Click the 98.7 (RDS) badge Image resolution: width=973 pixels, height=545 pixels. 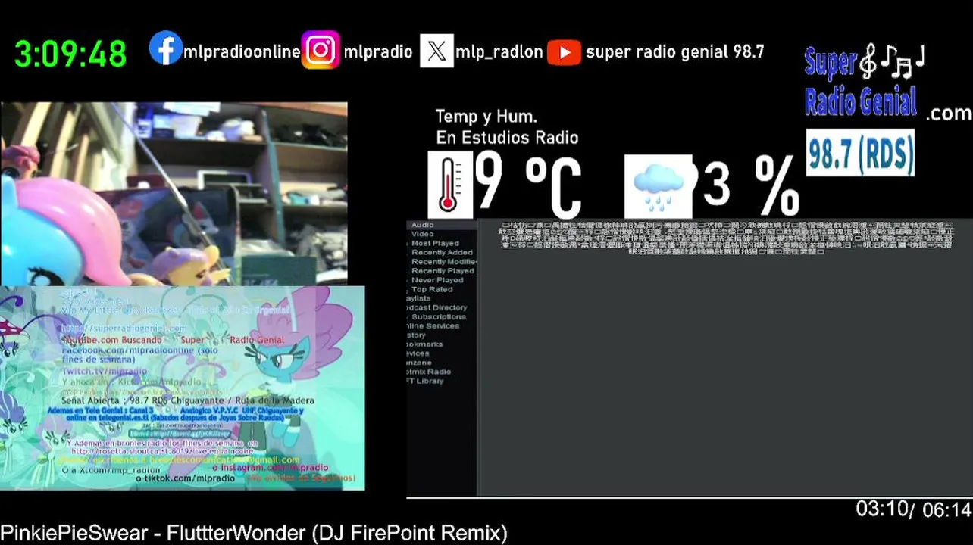tap(860, 152)
